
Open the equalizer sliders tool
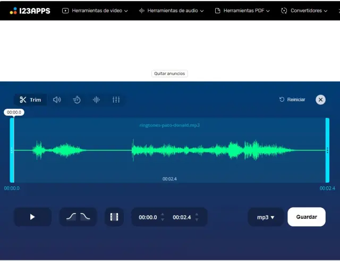tap(116, 100)
